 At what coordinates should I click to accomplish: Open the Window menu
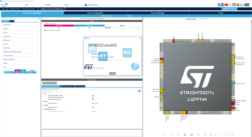(x=48, y=5)
